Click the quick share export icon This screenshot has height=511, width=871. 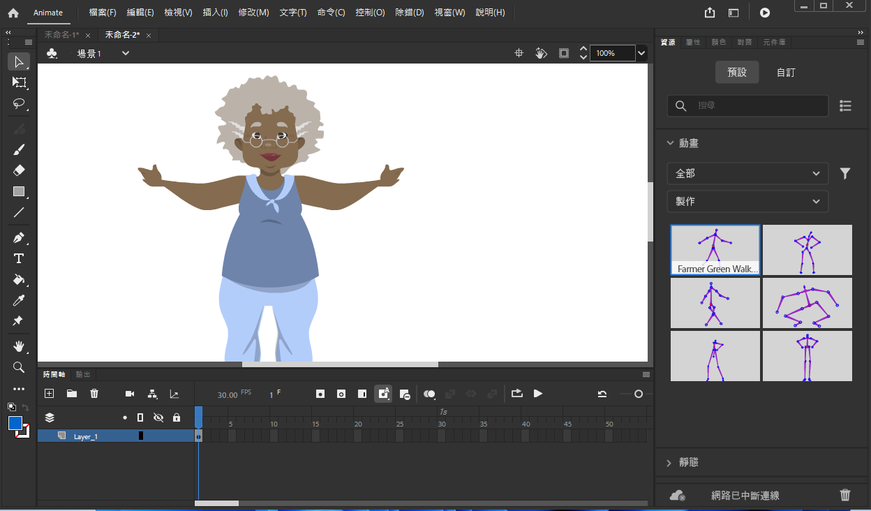pyautogui.click(x=710, y=13)
